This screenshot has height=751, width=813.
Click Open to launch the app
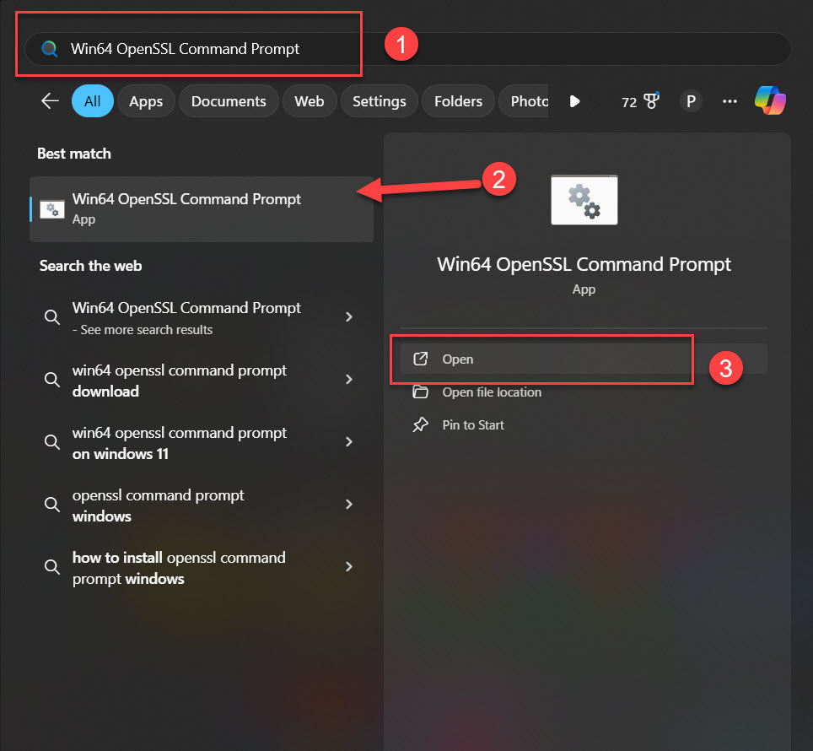584,359
